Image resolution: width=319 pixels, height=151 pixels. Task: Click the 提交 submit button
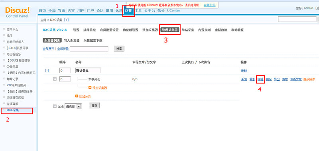point(95,106)
